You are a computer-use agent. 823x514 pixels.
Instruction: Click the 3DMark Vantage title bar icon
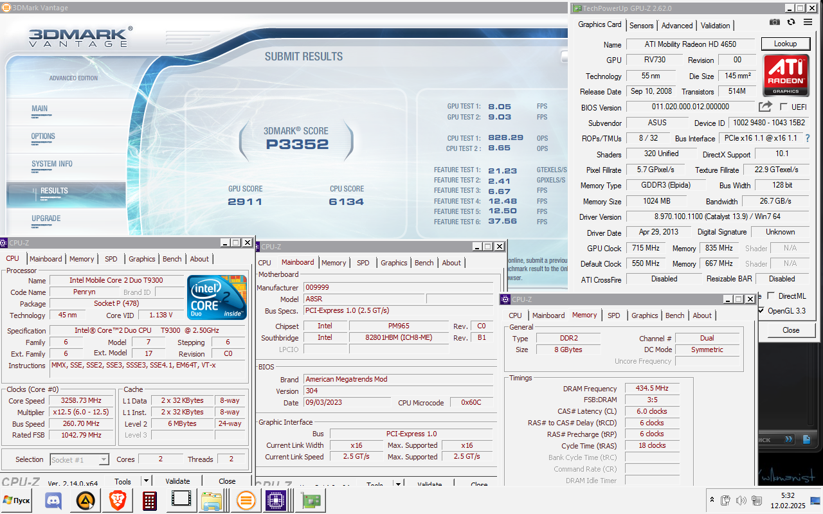point(6,8)
